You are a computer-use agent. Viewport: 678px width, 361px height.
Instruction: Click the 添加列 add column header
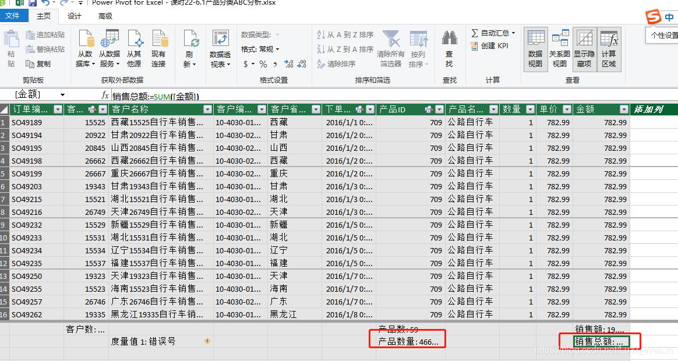(x=654, y=109)
